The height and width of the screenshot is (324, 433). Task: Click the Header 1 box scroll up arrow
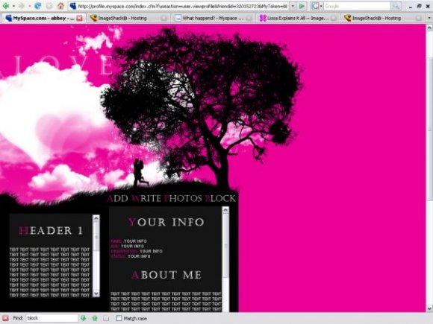[96, 218]
